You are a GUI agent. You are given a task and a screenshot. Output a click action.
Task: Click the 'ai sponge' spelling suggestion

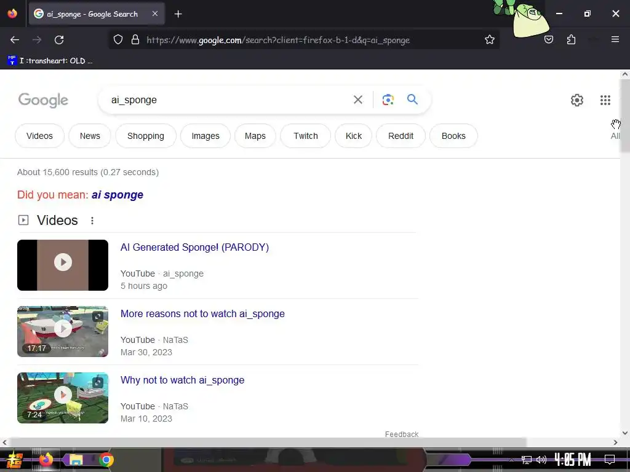[x=118, y=195]
